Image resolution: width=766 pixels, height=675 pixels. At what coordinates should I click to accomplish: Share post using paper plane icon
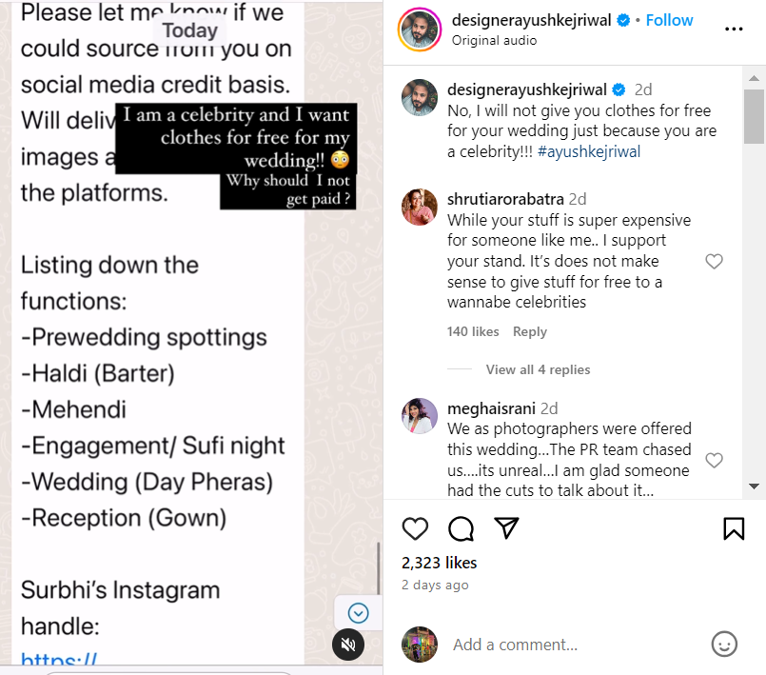pos(506,528)
